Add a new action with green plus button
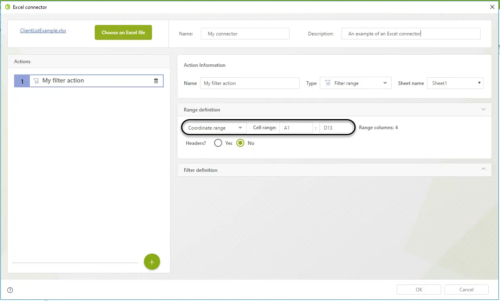Viewport: 500px width, 301px height. tap(152, 262)
